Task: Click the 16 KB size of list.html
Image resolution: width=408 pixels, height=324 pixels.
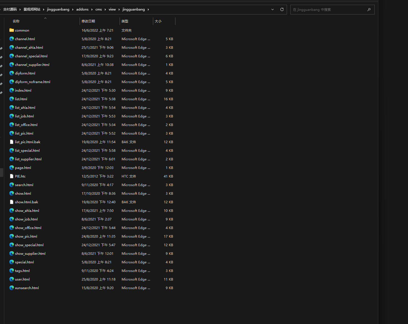Action: tap(168, 99)
